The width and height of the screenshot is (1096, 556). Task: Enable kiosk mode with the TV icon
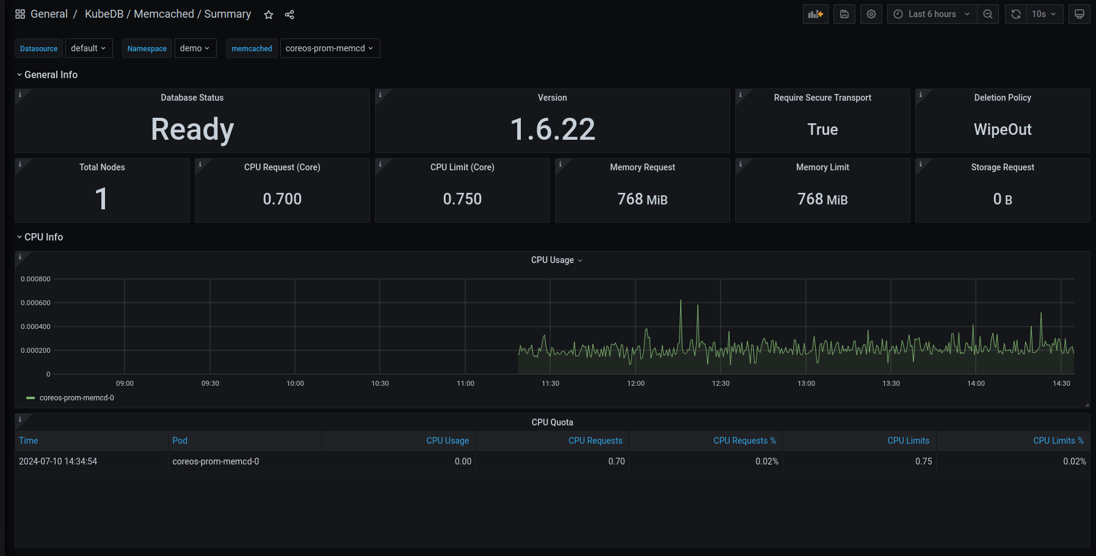pyautogui.click(x=1079, y=13)
